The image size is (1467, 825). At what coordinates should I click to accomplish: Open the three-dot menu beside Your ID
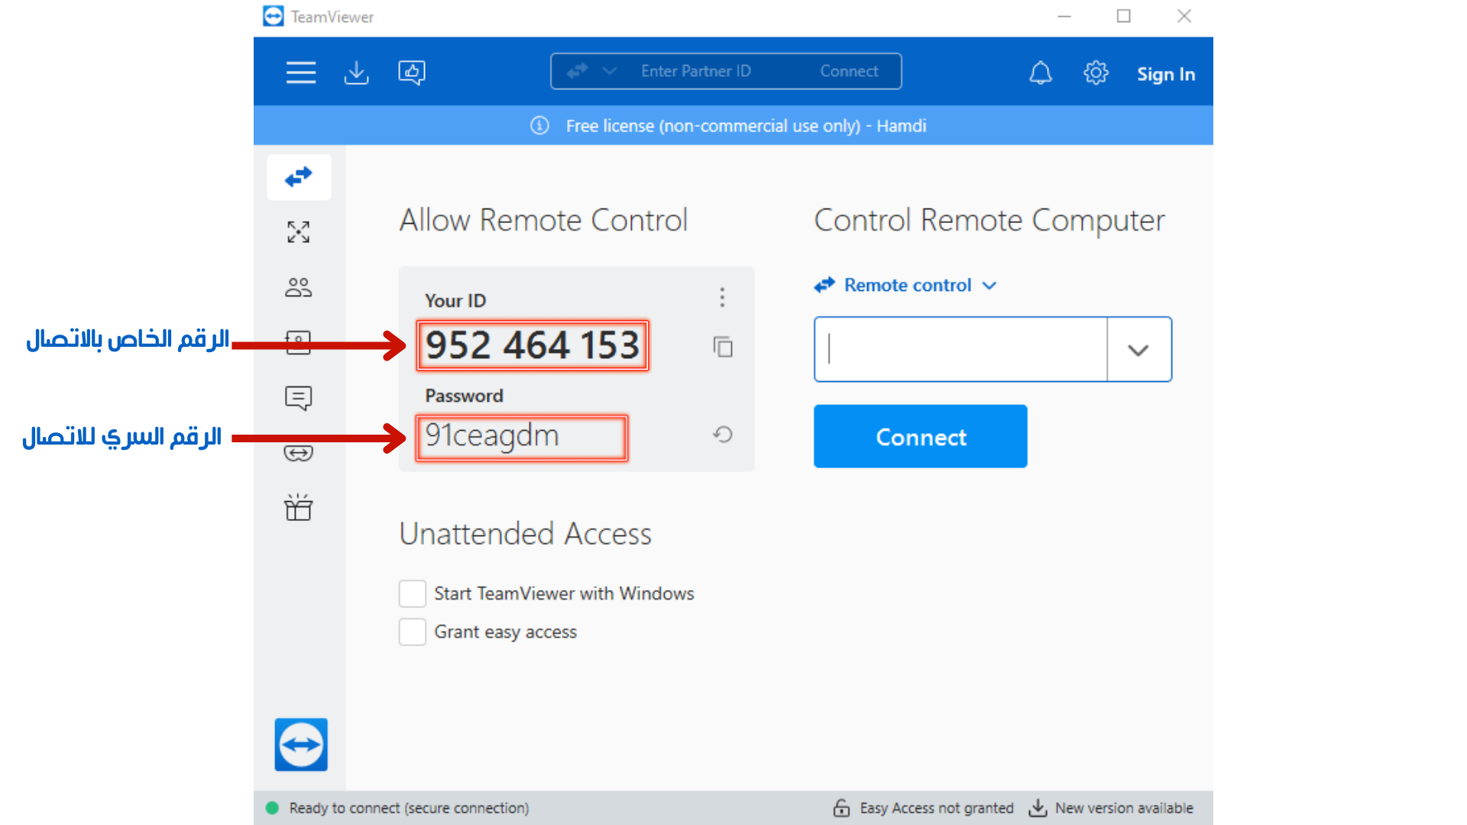click(x=722, y=297)
